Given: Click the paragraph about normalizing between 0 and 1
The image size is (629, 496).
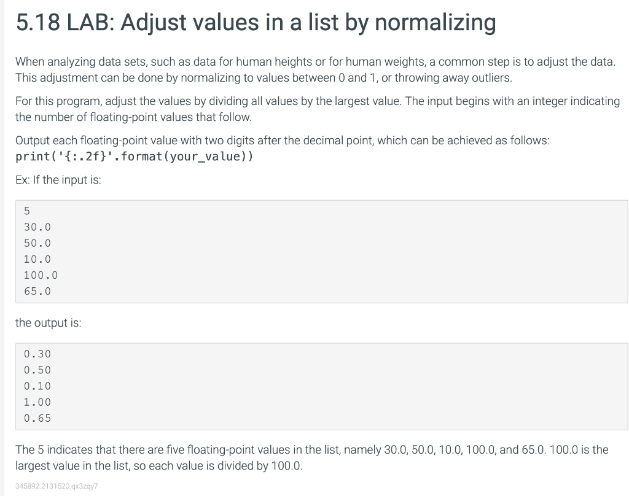Looking at the screenshot, I should coord(315,70).
